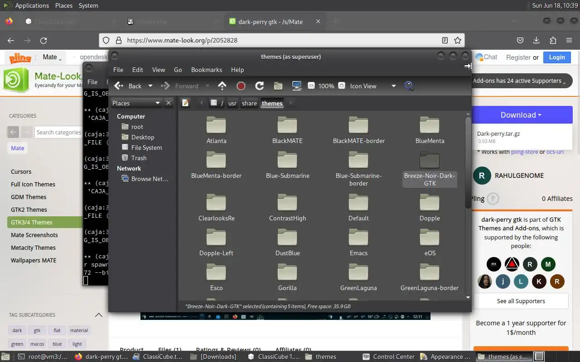Select the Dopple folder
Viewport: 580px width, 362px height.
pos(430,207)
